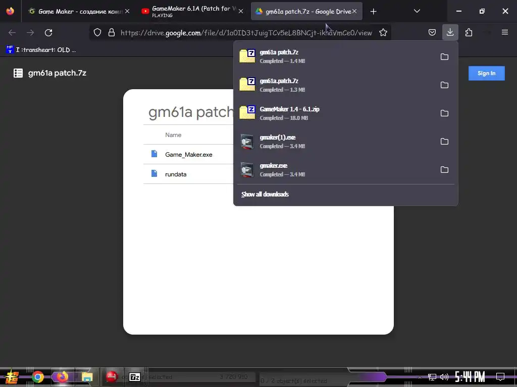Open File Explorer from taskbar
Screen dimensions: 517x387
(87, 377)
